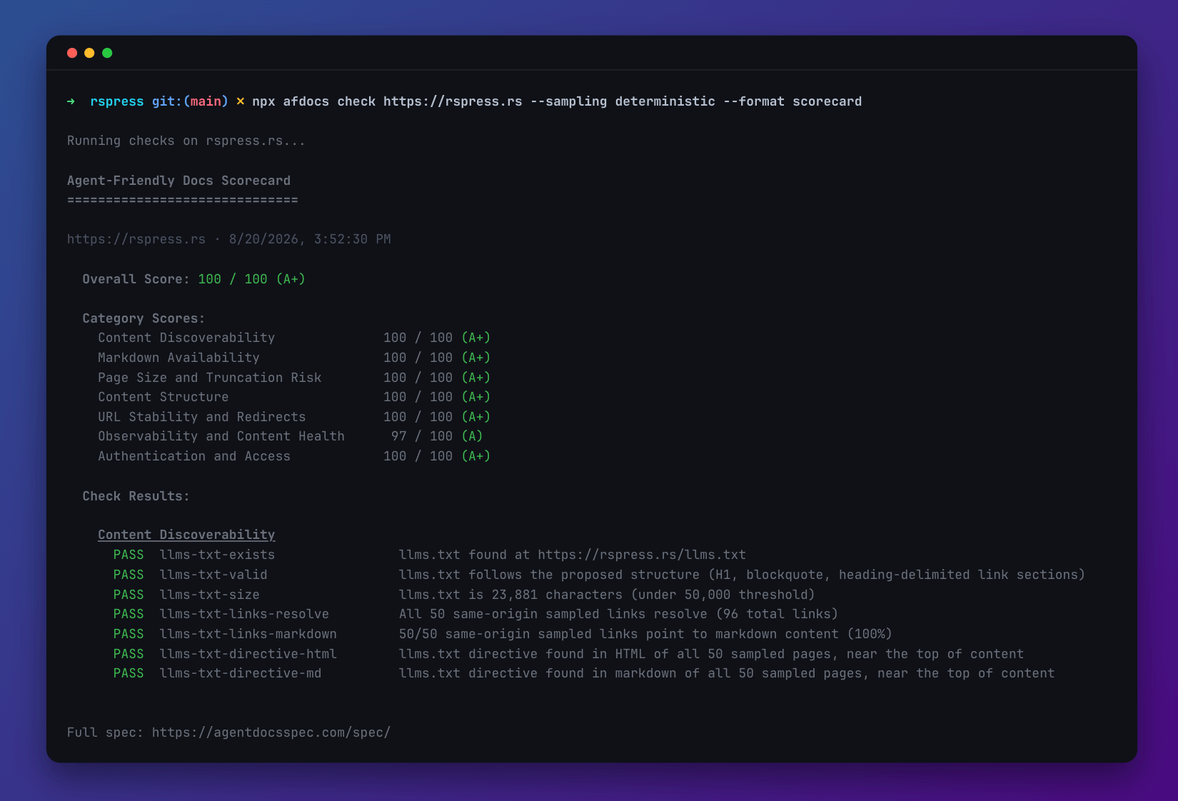The image size is (1178, 801).
Task: Click the yellow minimize window button
Action: (89, 53)
